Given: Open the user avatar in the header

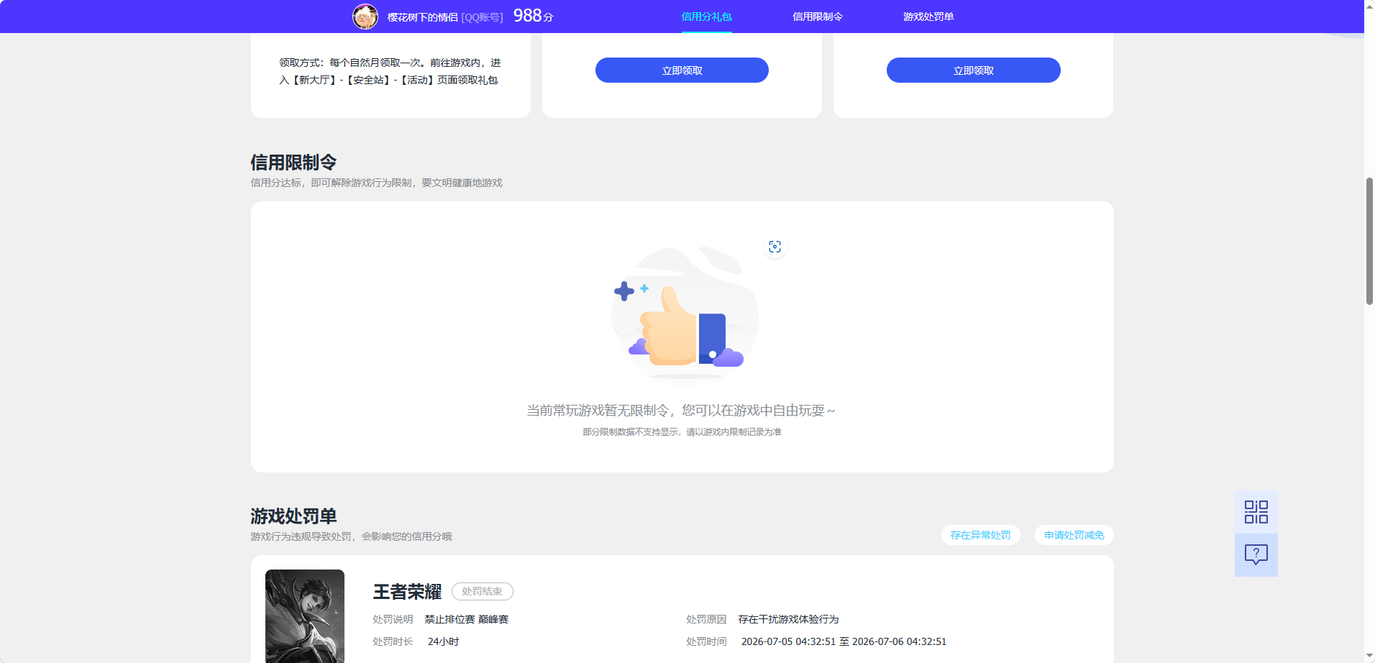Looking at the screenshot, I should click(365, 17).
